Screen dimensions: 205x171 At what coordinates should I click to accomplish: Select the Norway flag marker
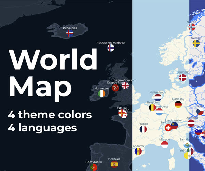pyautogui.click(x=192, y=27)
